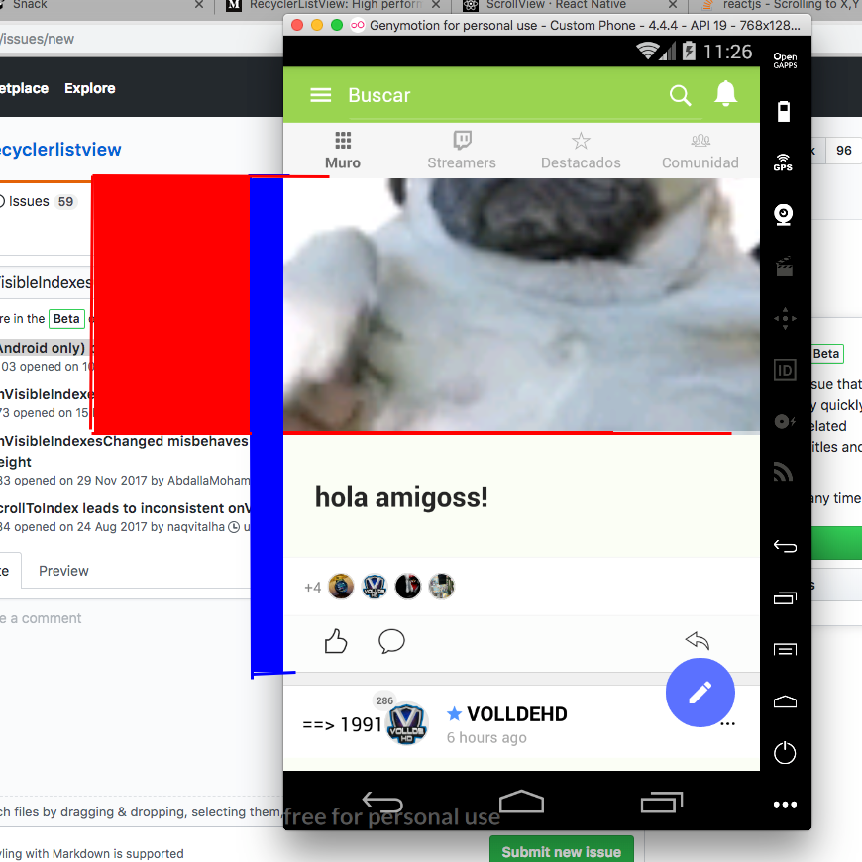Open the post options three dots
Screen dimensions: 862x862
(x=728, y=724)
